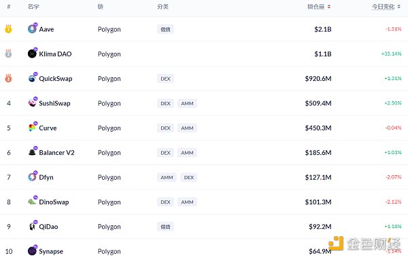Filter by DEX tag on QuickSwap row
The image size is (408, 258).
click(x=165, y=79)
